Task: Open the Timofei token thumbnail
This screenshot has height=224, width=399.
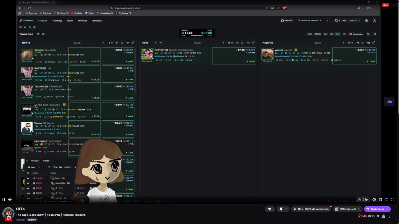Action: tap(27, 55)
